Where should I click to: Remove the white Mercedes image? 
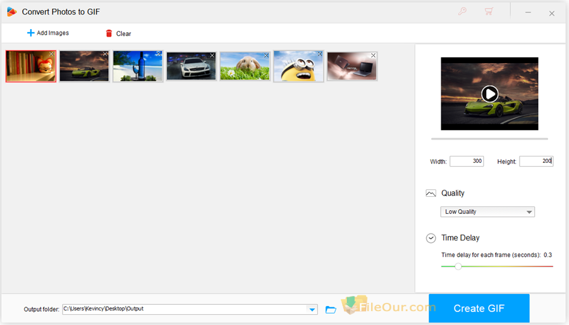click(x=212, y=56)
